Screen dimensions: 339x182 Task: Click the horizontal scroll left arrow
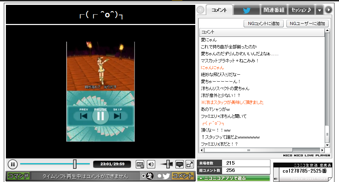tap(202, 150)
